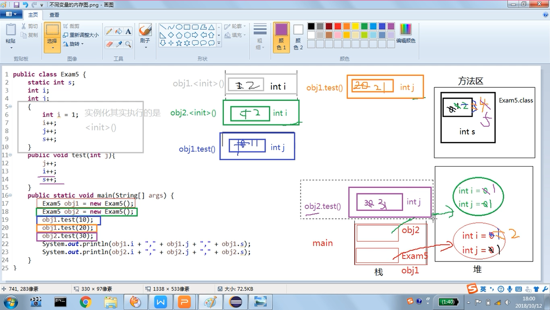Open the WPS Writer taskbar icon
Screen dimensions: 550x310
click(x=160, y=302)
